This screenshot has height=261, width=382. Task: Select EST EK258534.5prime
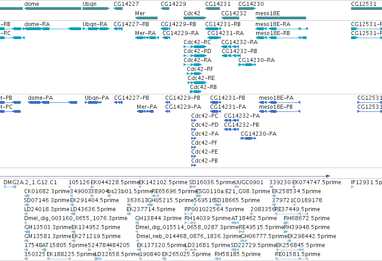pyautogui.click(x=273, y=196)
